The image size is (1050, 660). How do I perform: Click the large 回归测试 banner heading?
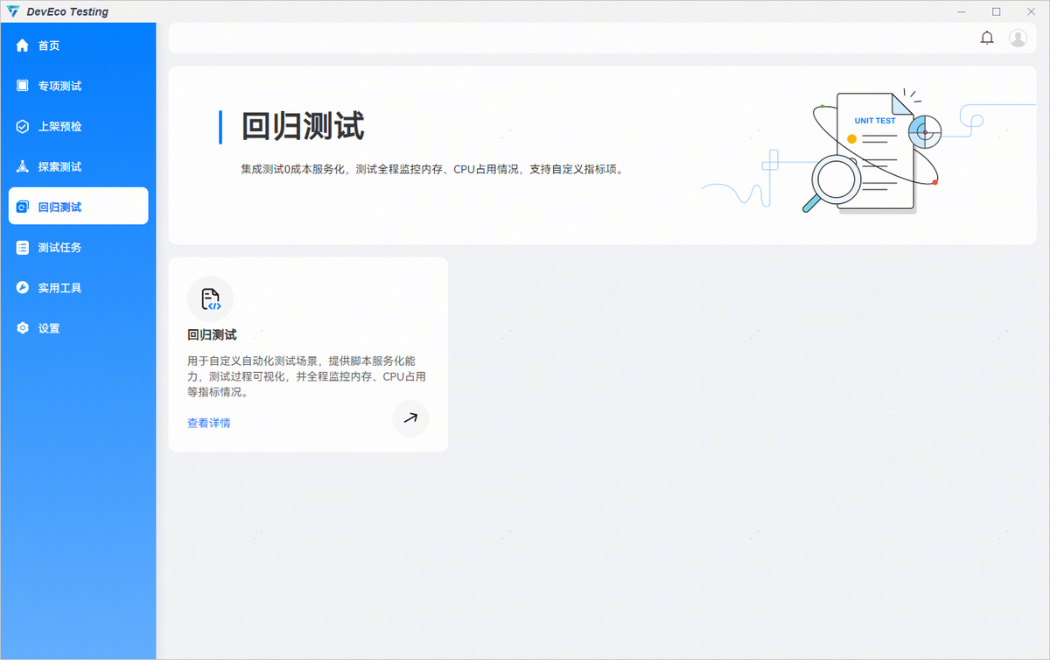click(303, 127)
